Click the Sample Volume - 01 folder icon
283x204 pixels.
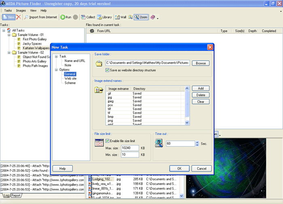[14, 35]
